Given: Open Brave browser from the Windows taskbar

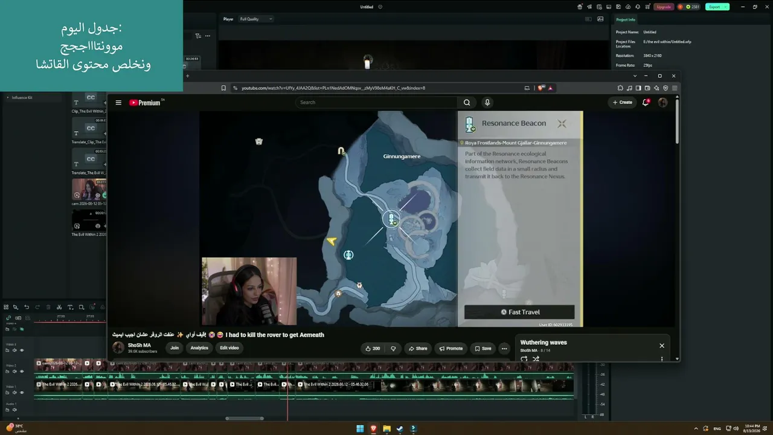Looking at the screenshot, I should point(373,429).
